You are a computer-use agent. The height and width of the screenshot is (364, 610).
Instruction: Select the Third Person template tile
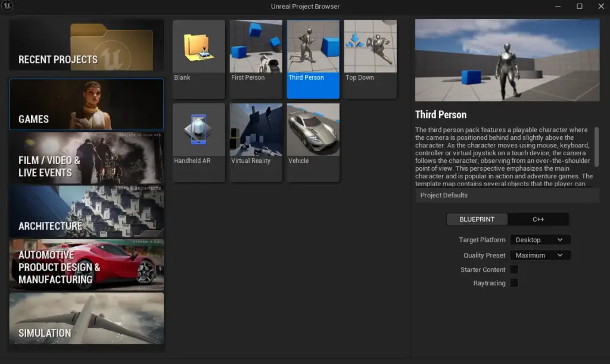pyautogui.click(x=313, y=59)
